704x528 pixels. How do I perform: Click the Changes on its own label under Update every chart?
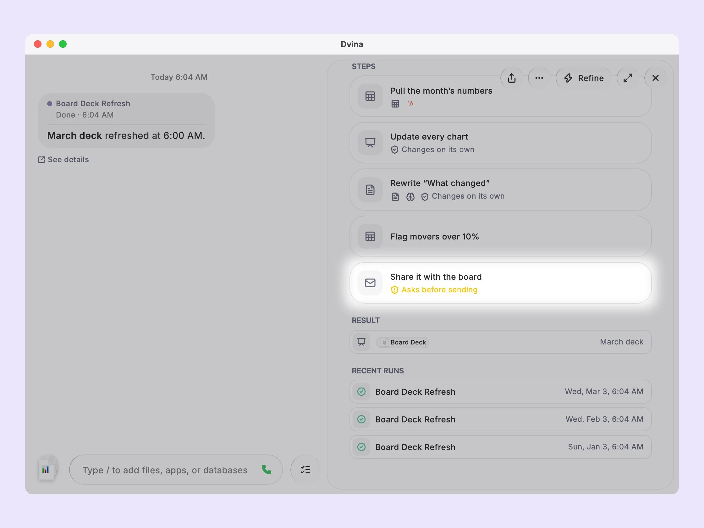(437, 150)
